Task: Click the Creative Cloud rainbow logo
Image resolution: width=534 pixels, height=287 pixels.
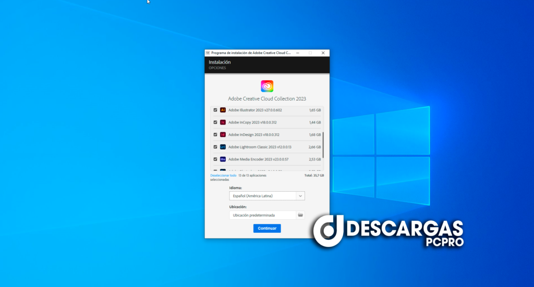Action: pos(267,86)
